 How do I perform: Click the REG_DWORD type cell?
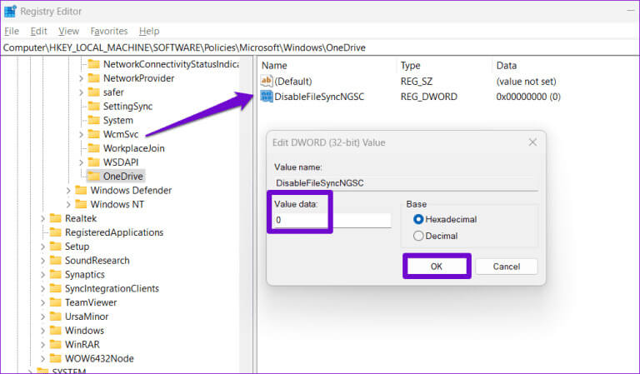point(428,97)
